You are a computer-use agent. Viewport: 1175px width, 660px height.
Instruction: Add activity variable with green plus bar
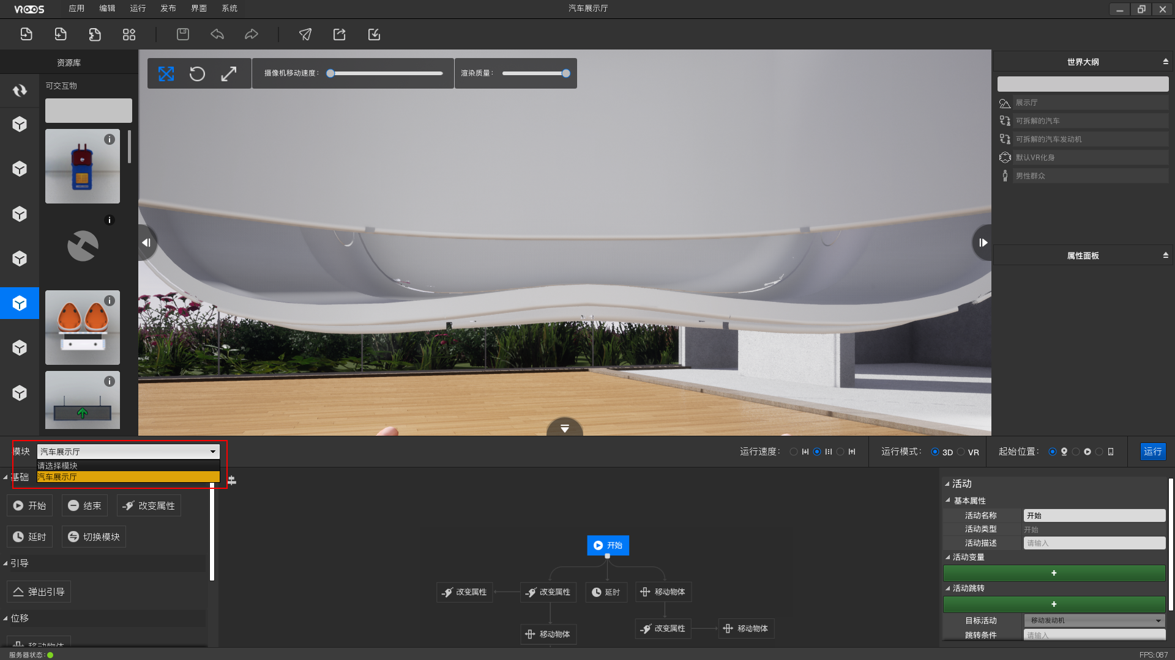[x=1054, y=573]
